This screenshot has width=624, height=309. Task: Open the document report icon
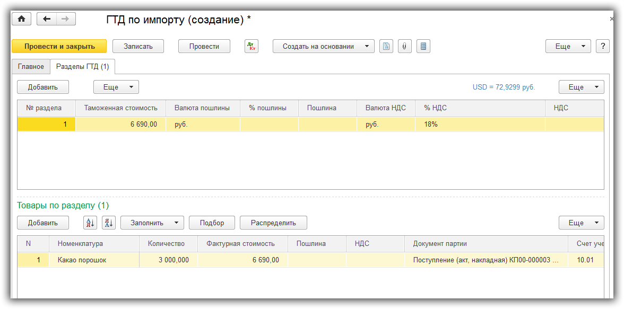click(386, 46)
